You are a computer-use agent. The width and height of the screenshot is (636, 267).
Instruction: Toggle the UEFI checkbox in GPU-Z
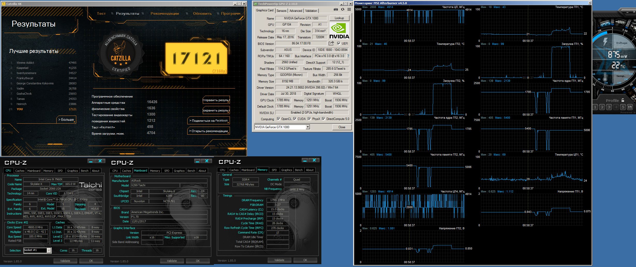(x=339, y=43)
